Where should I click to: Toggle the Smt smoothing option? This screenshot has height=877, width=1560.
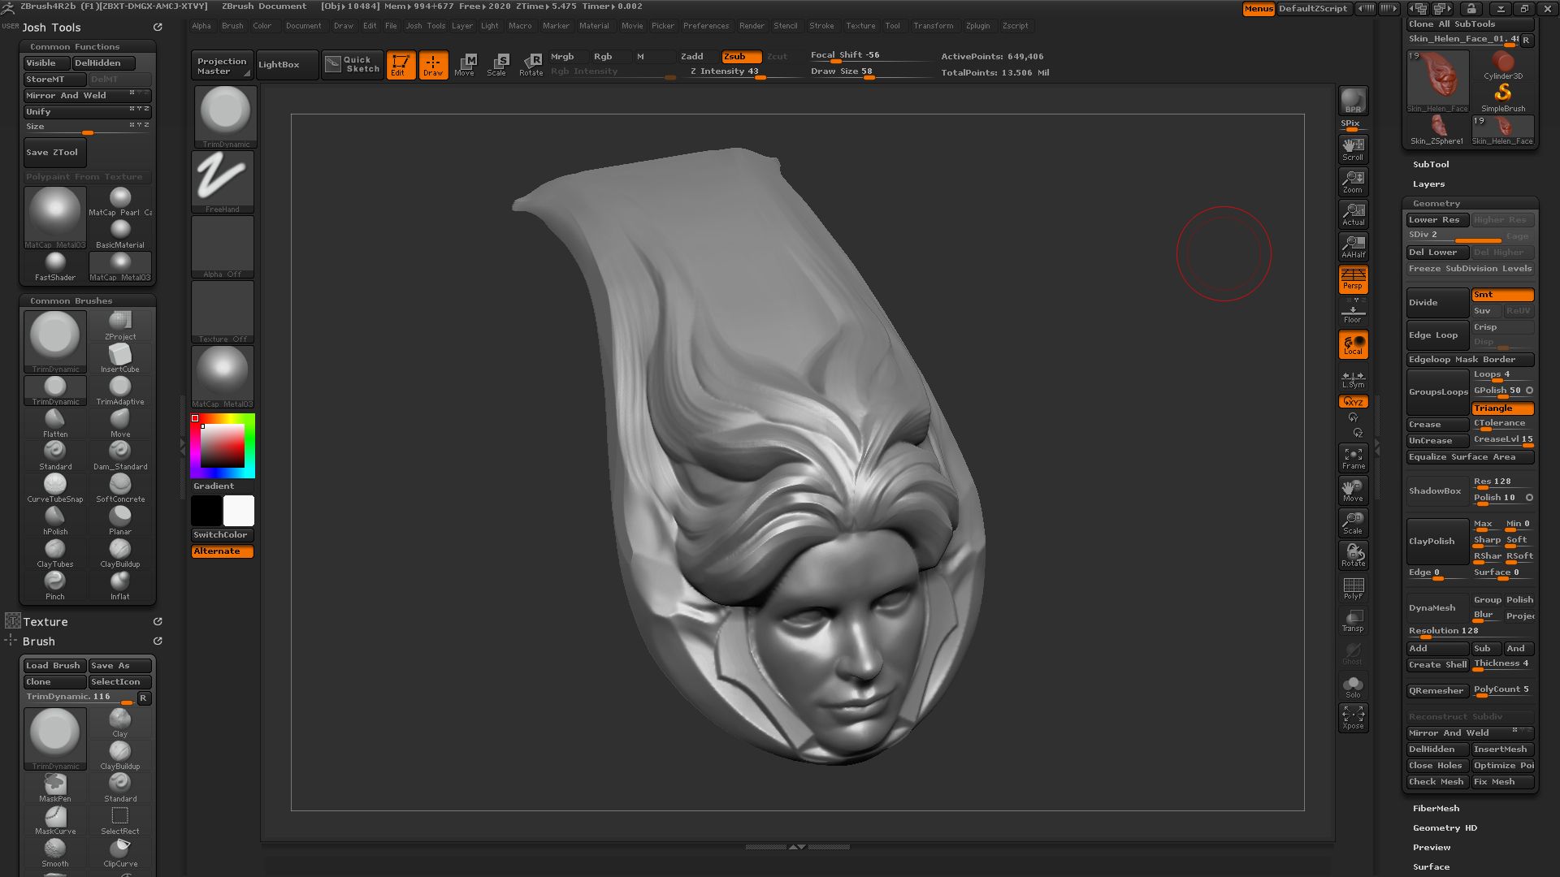pyautogui.click(x=1502, y=295)
